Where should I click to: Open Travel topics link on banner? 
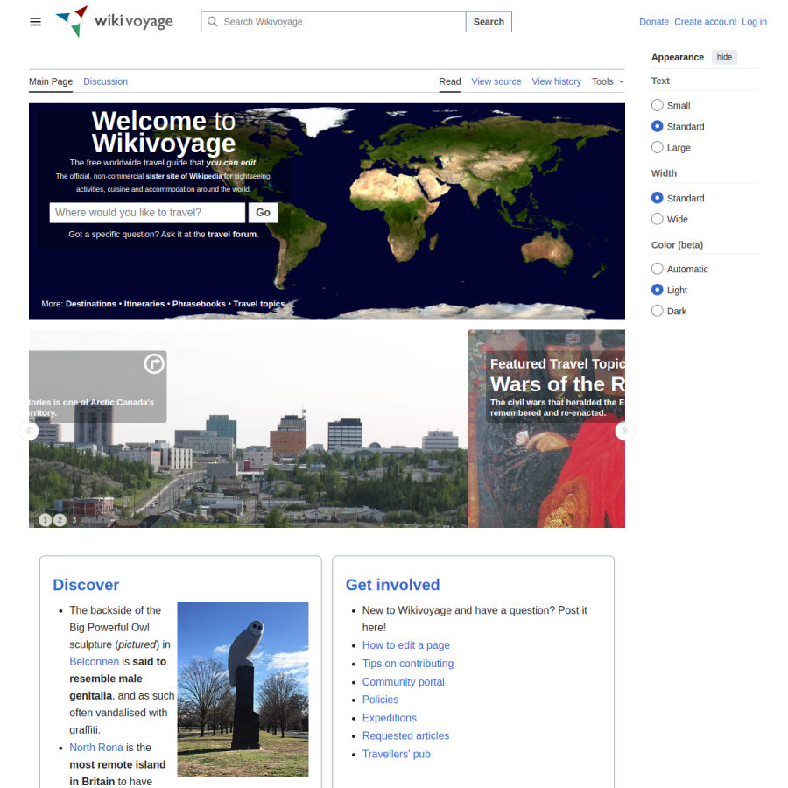259,304
